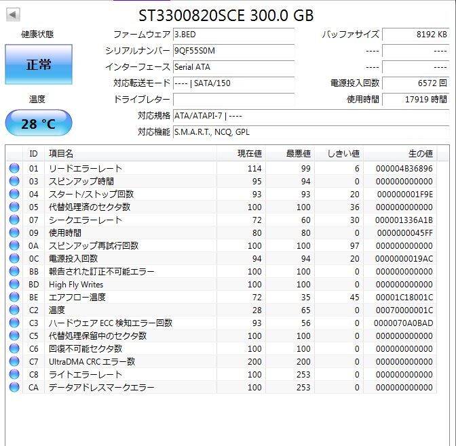
Task: Click the usage hours field 17919 時間
Action: tap(415, 100)
